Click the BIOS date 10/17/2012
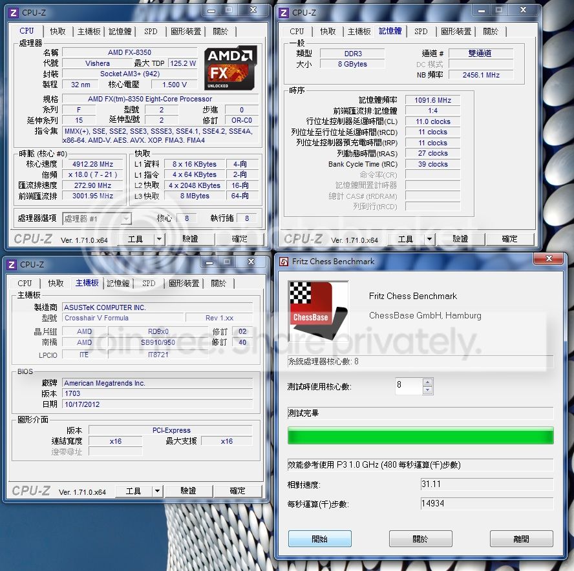The image size is (574, 571). click(158, 404)
